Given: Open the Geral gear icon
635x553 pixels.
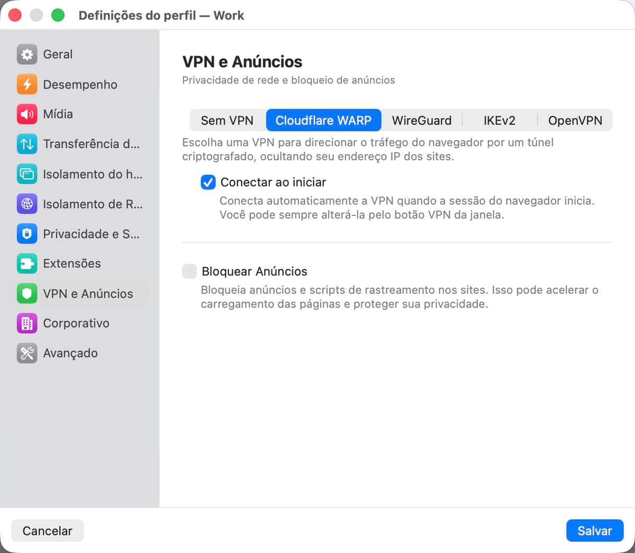Looking at the screenshot, I should [x=27, y=54].
